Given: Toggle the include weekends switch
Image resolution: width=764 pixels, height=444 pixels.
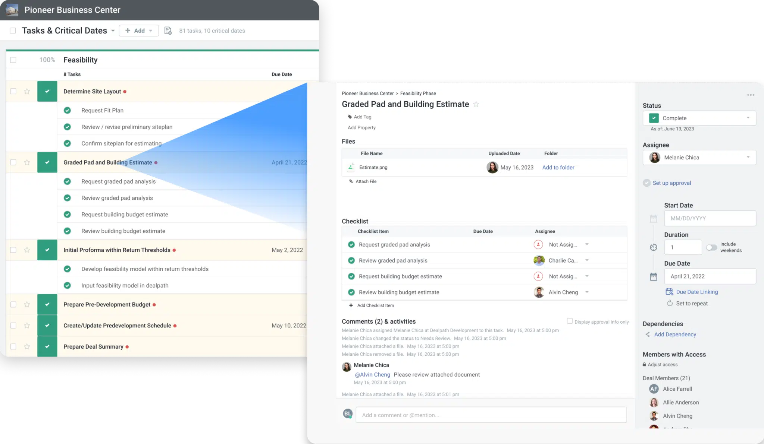Looking at the screenshot, I should [x=711, y=247].
